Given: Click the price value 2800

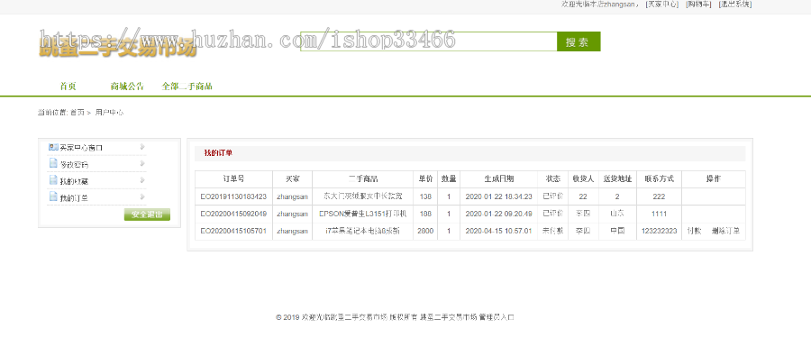Looking at the screenshot, I should 425,231.
